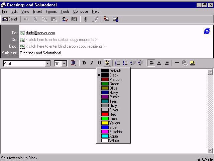Choose Maroon text color
The image size is (214, 161).
(113, 79)
